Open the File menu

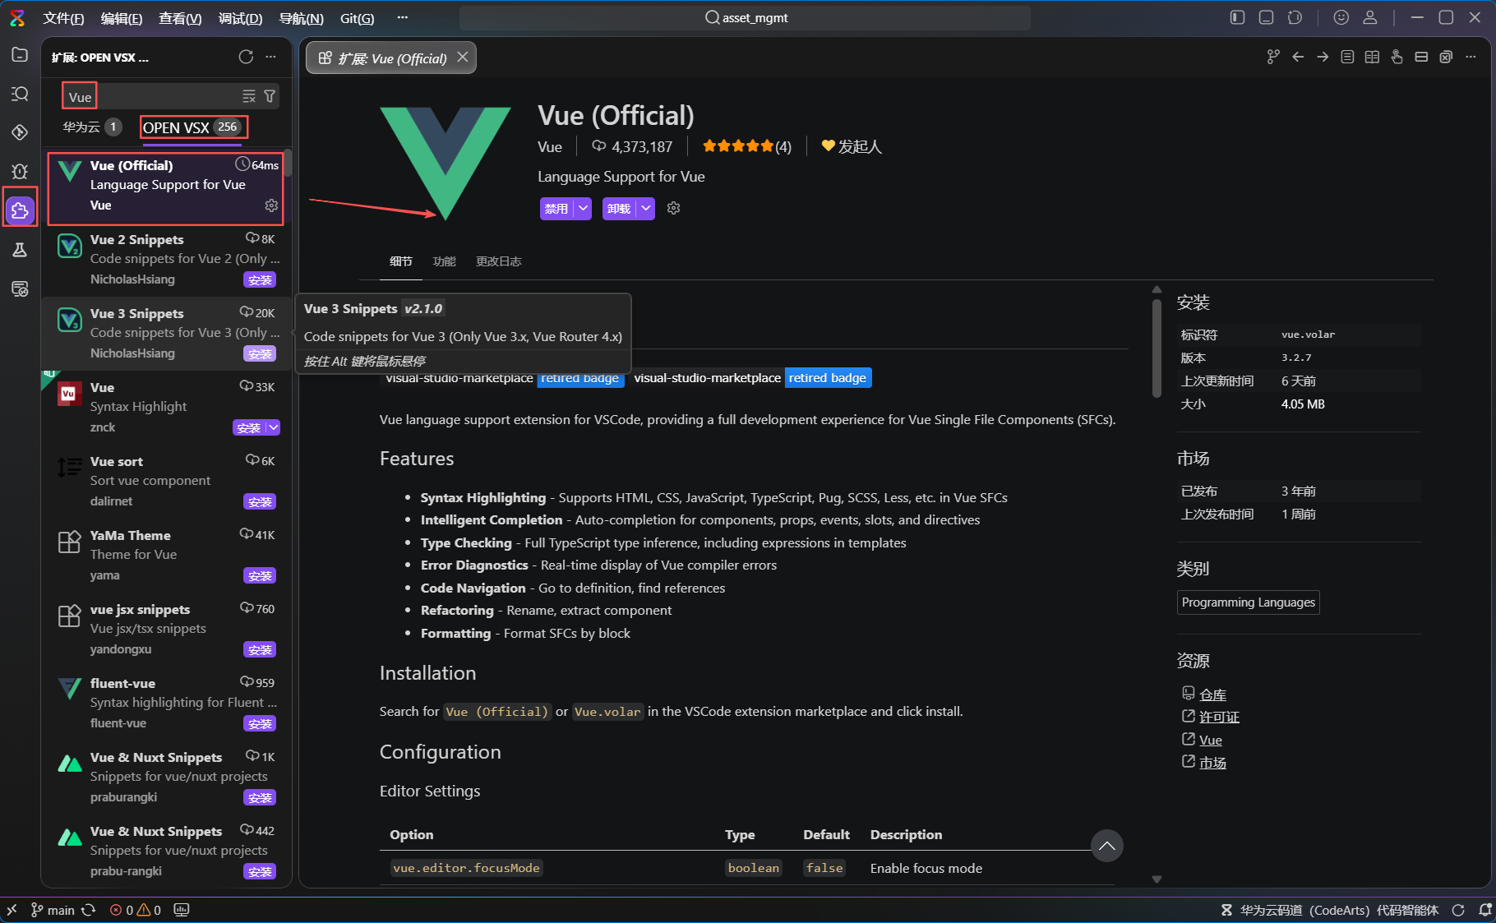63,18
